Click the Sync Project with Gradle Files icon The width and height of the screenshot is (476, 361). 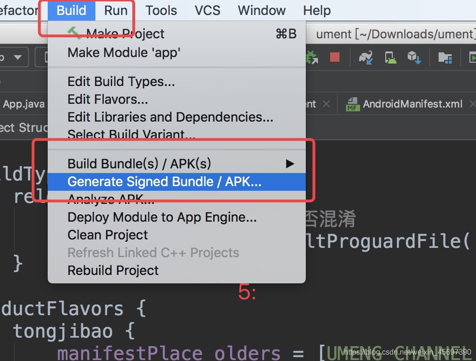[366, 58]
